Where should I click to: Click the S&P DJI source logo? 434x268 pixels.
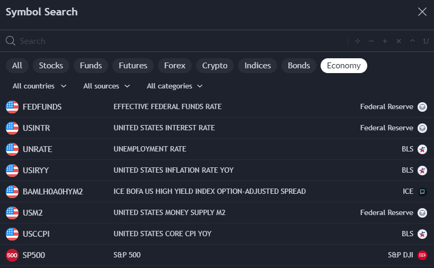coord(422,255)
